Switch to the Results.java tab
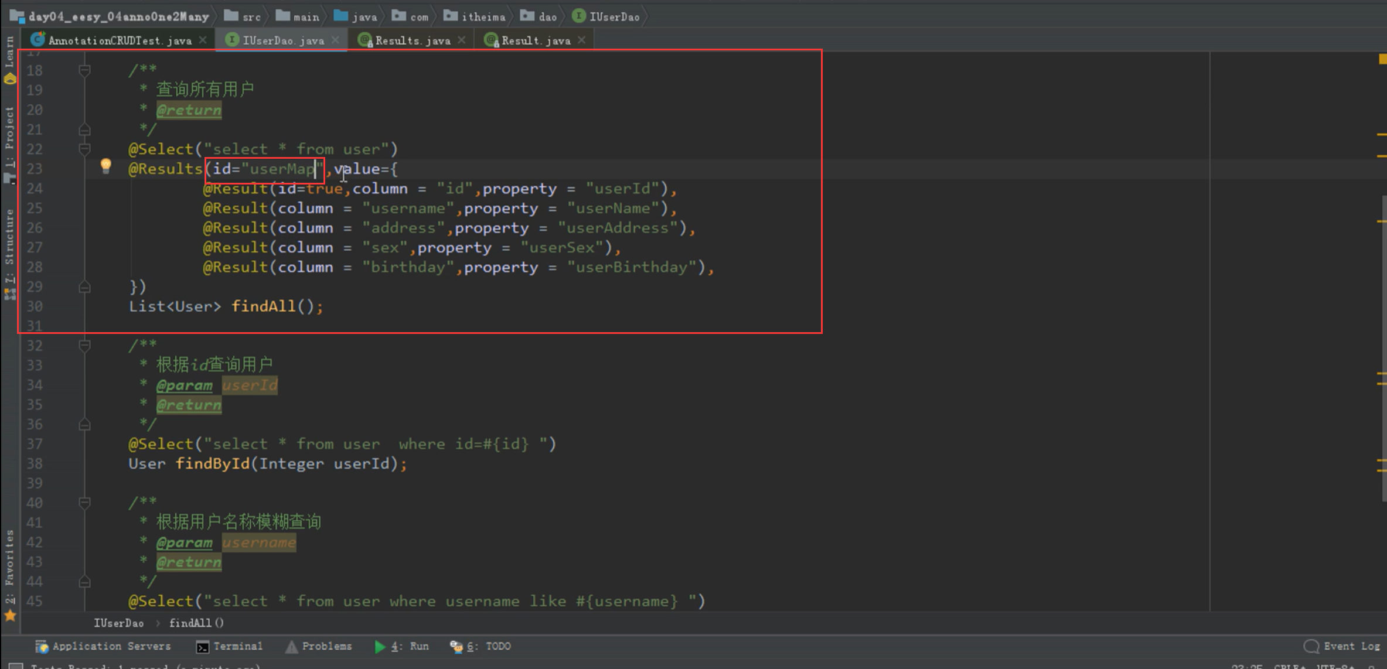The width and height of the screenshot is (1387, 669). click(x=412, y=40)
